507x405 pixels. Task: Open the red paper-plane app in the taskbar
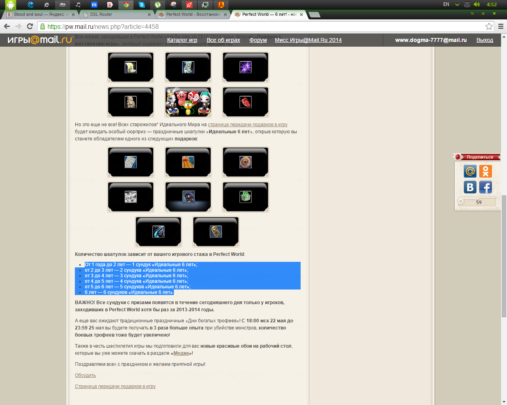coord(189,5)
